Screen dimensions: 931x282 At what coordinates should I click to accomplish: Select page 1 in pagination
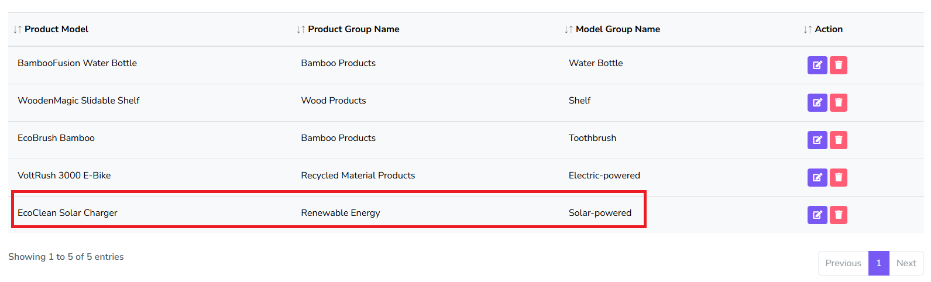click(x=878, y=263)
